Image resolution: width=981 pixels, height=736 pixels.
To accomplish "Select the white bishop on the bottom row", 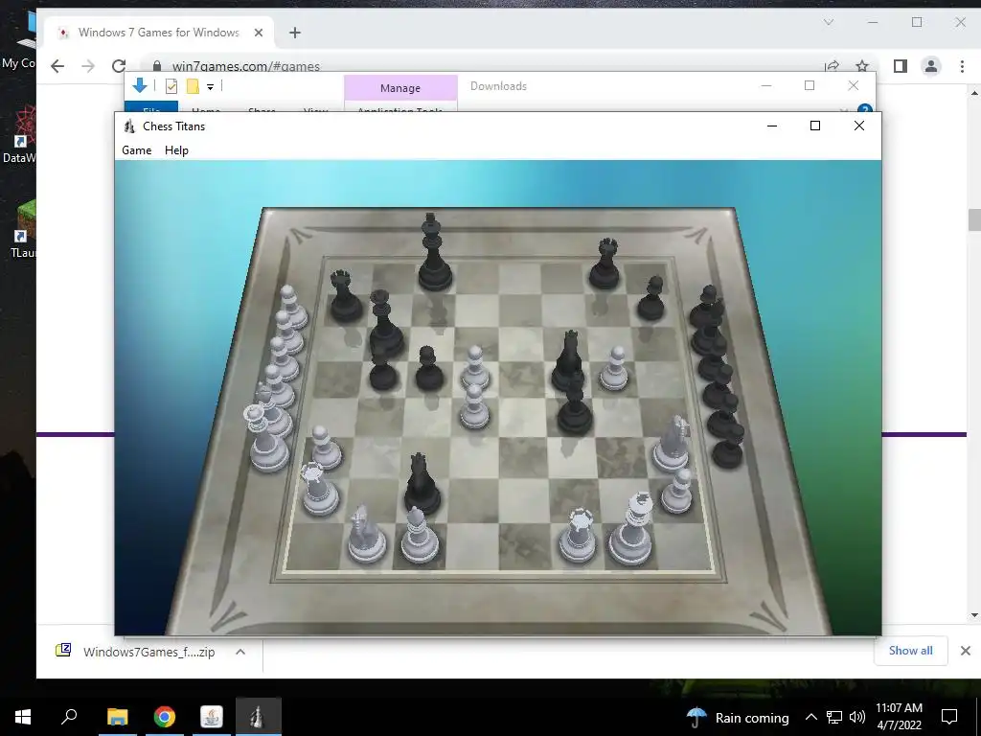I will click(x=420, y=535).
